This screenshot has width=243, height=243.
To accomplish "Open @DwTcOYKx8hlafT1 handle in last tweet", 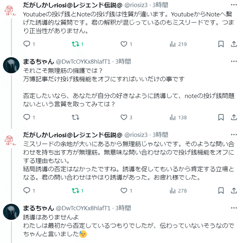I will point(83,208).
